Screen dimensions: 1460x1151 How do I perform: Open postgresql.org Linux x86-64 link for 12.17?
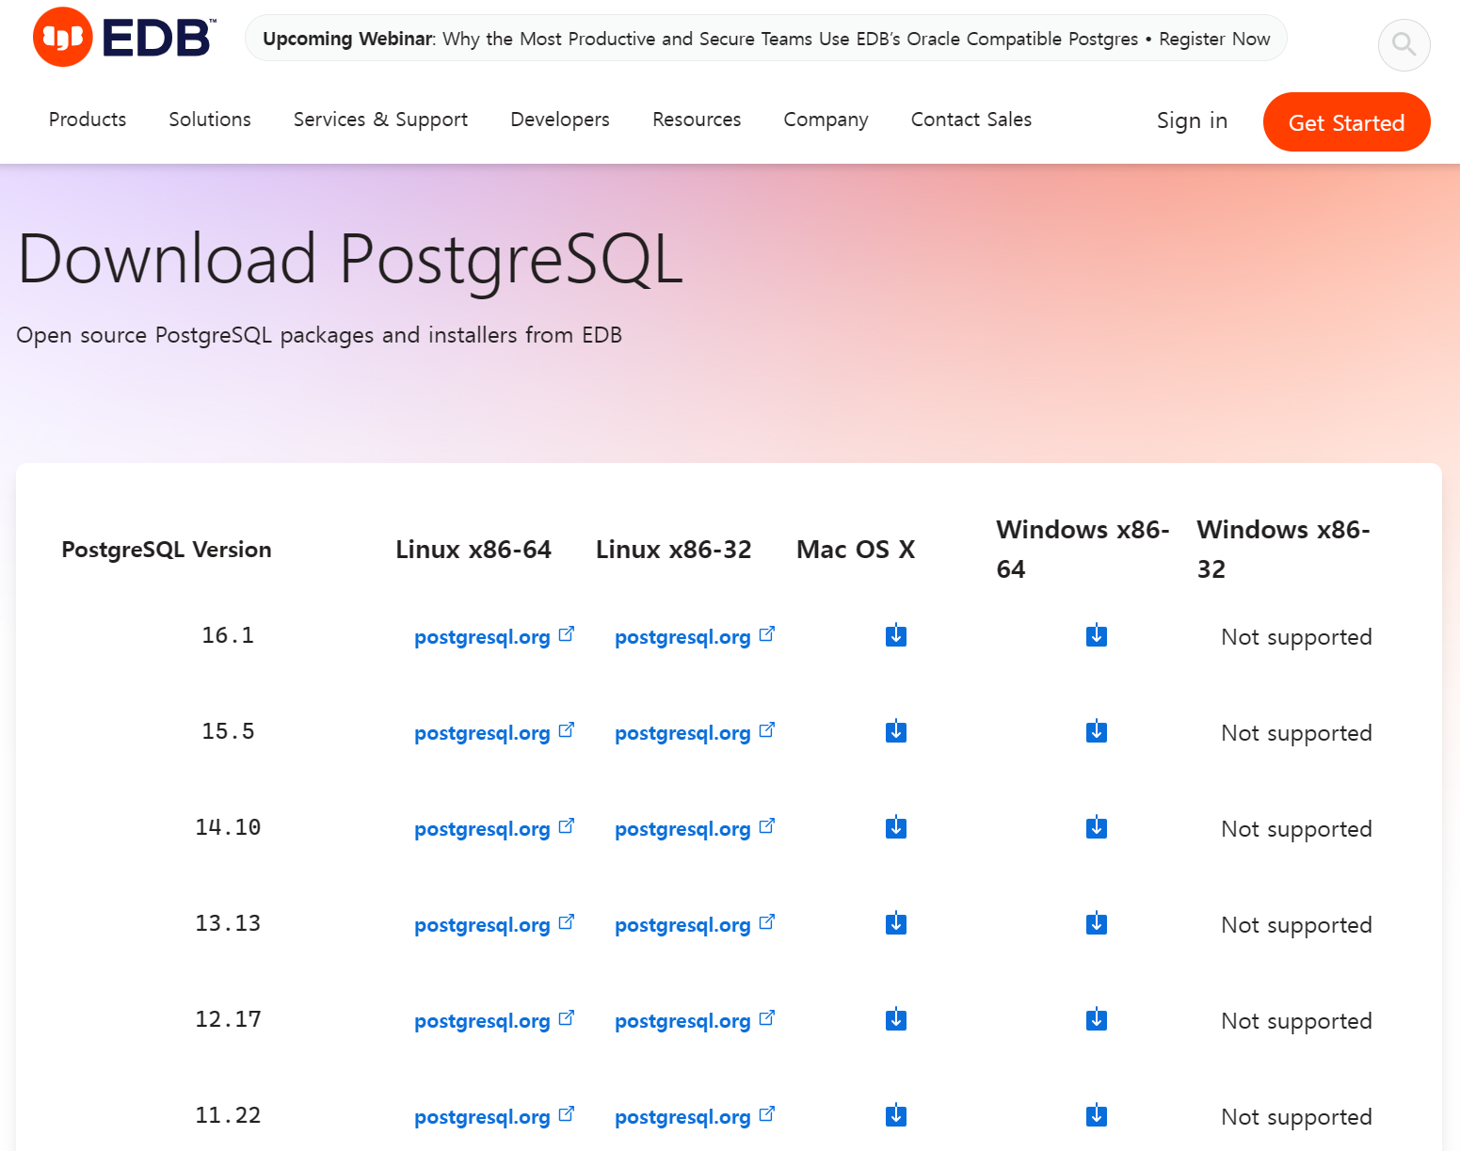coord(494,1021)
